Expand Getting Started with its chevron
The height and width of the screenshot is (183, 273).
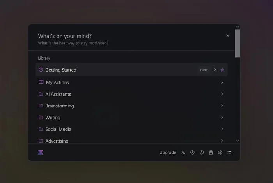coord(215,70)
